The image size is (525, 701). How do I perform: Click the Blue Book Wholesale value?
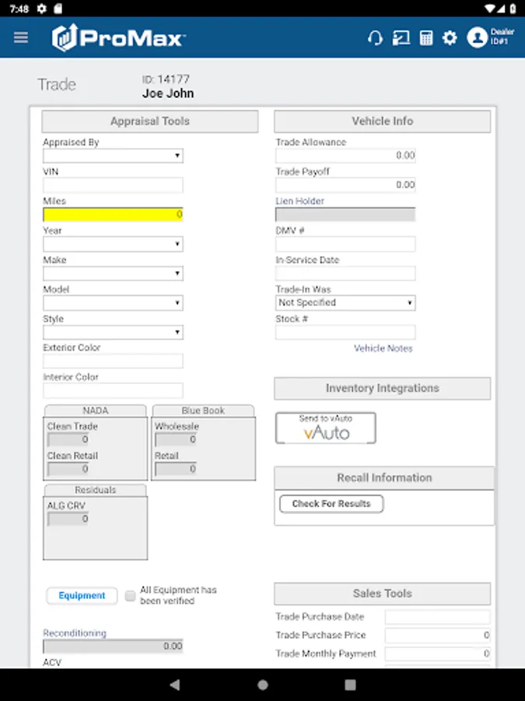click(176, 439)
